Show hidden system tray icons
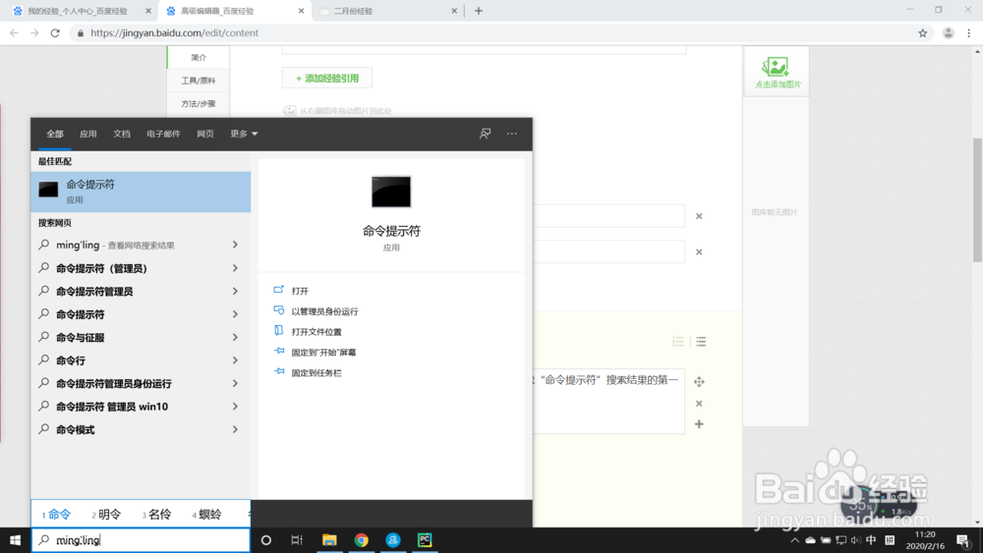983x553 pixels. pyautogui.click(x=794, y=540)
